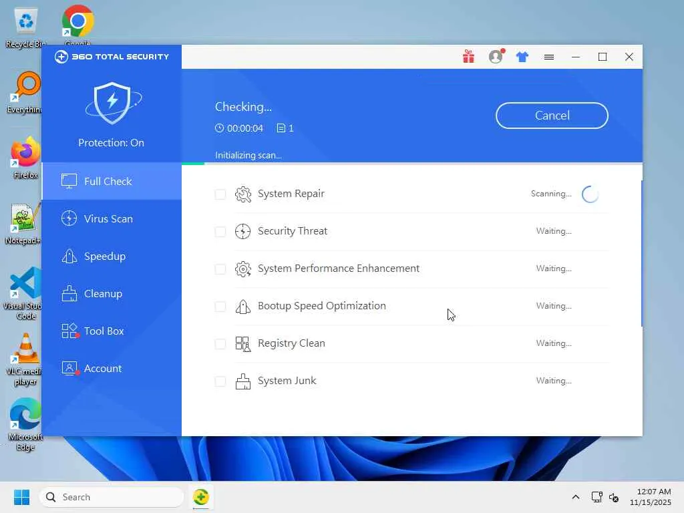This screenshot has width=684, height=513.
Task: Click the Protection: On status link
Action: coord(112,143)
